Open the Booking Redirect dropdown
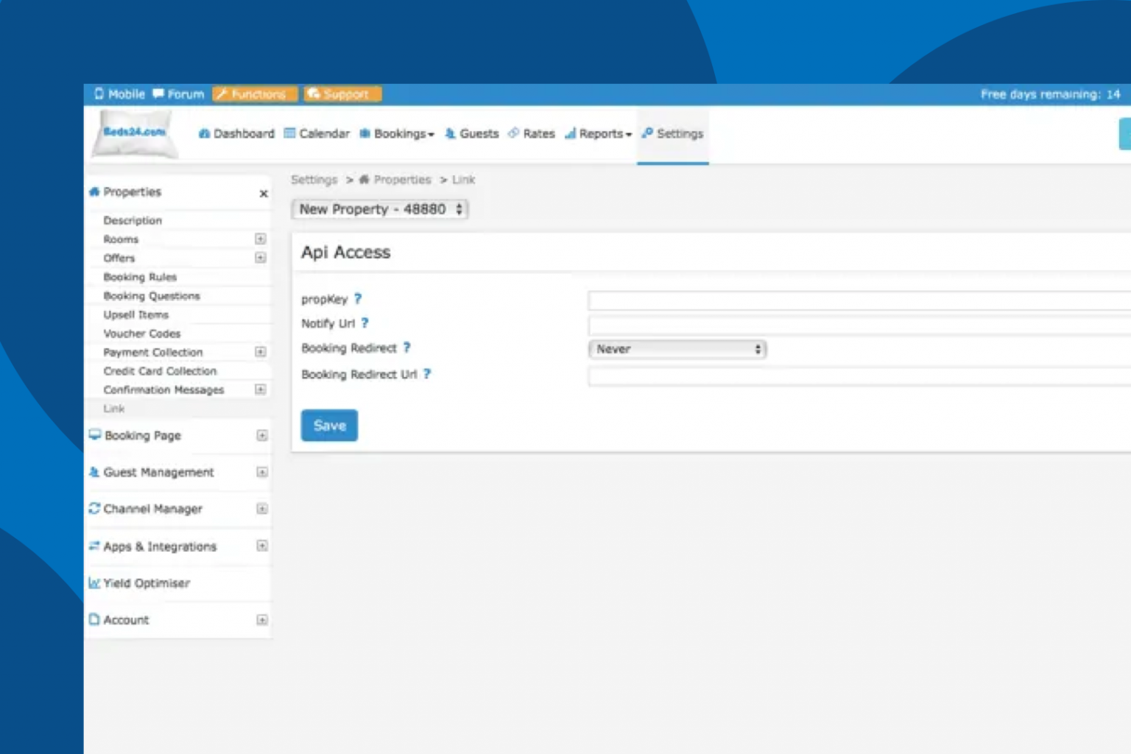Viewport: 1131px width, 754px height. coord(677,349)
